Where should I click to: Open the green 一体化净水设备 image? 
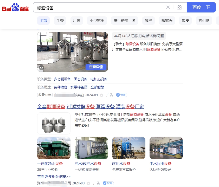[x=54, y=148]
